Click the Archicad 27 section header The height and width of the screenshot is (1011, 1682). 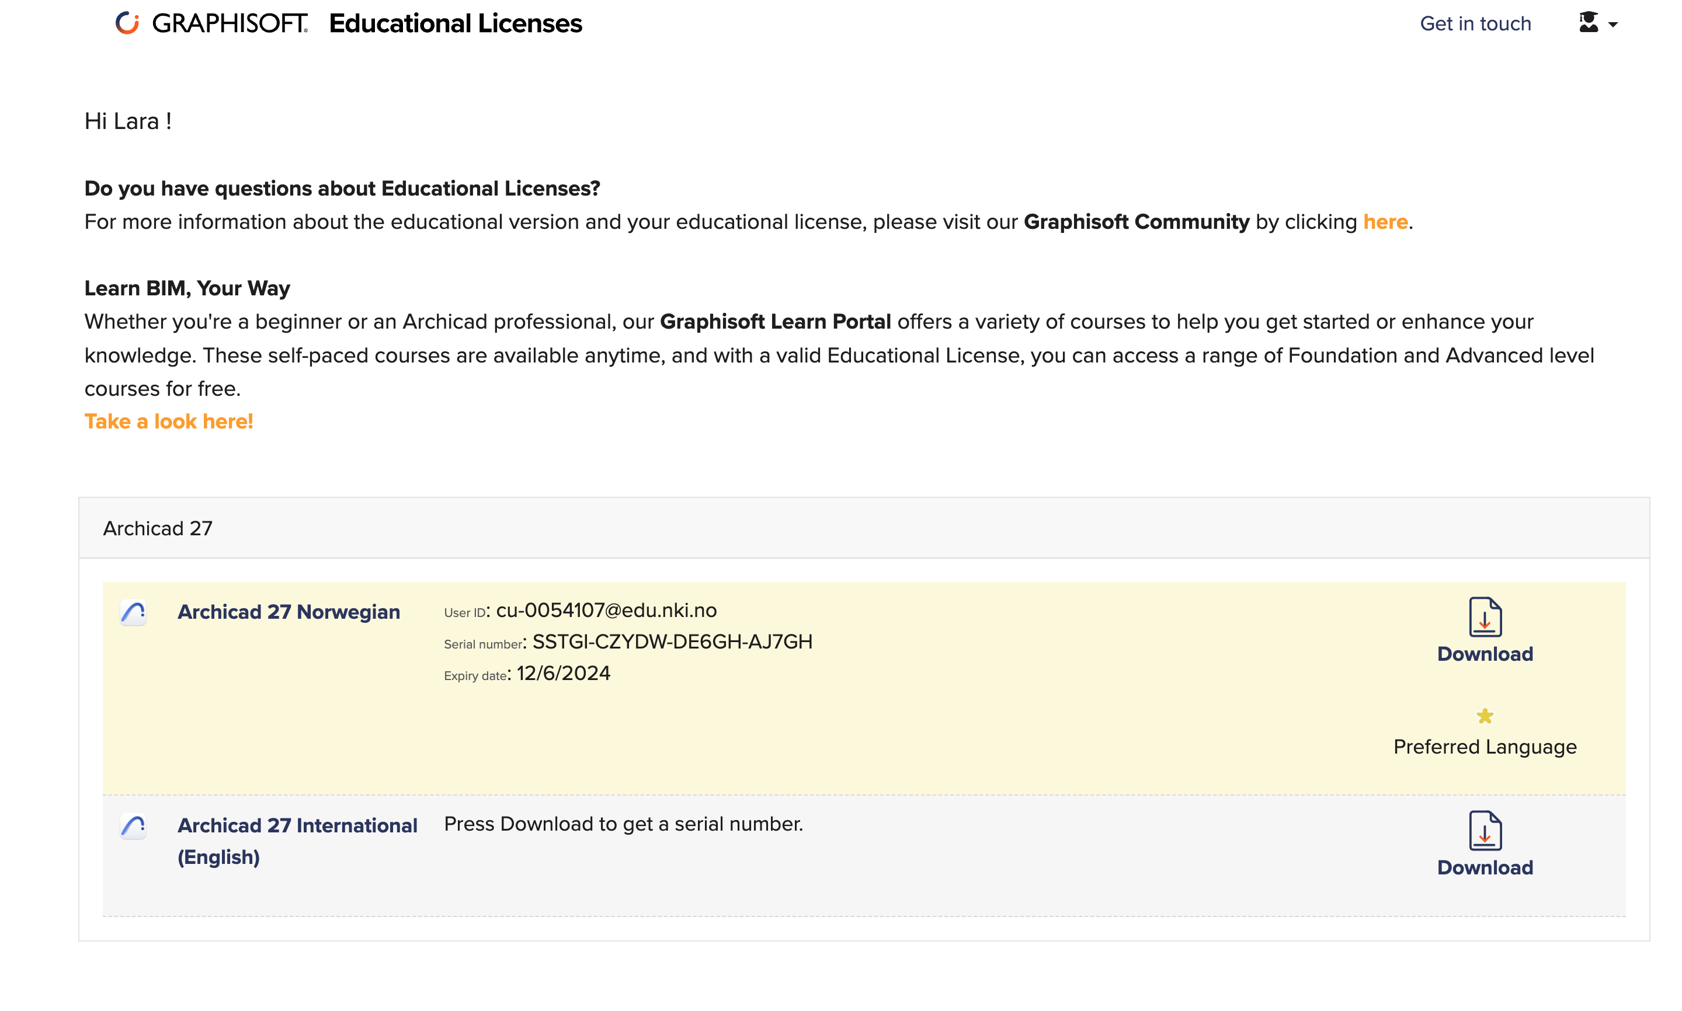[x=158, y=529]
